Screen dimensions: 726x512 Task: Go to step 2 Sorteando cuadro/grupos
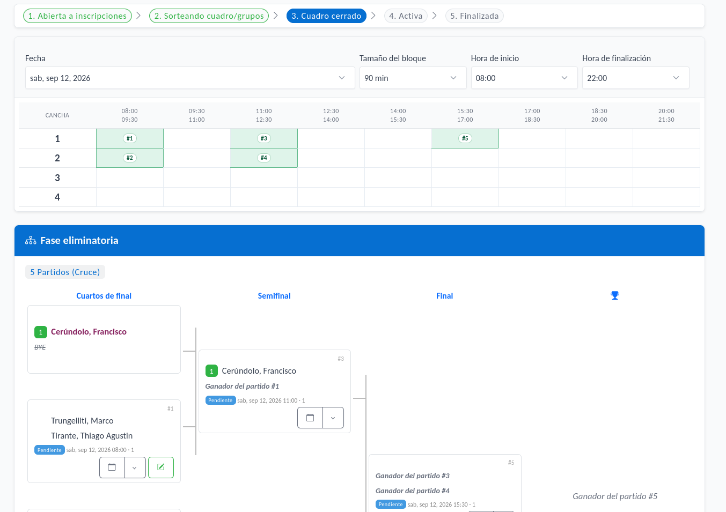(x=209, y=16)
